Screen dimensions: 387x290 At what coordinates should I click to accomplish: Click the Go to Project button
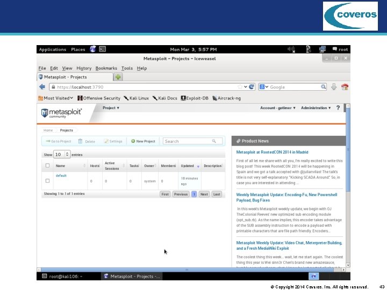(59, 141)
